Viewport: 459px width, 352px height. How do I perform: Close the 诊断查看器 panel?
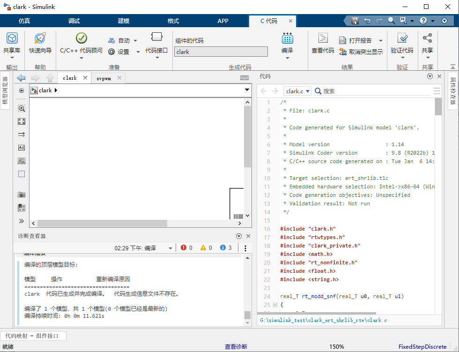click(248, 236)
